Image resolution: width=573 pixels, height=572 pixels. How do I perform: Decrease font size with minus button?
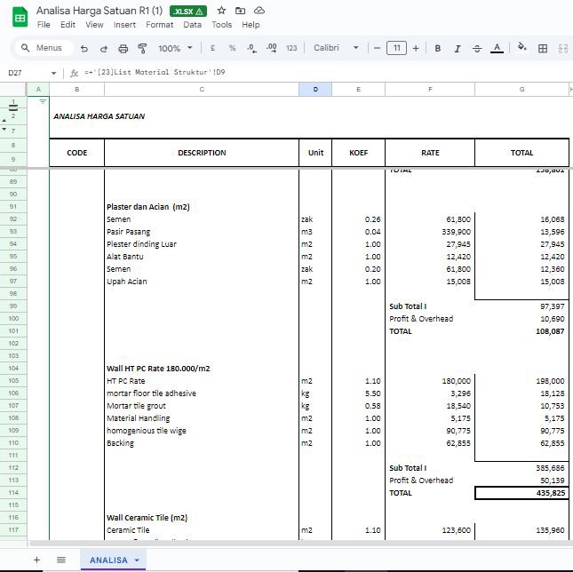click(378, 48)
